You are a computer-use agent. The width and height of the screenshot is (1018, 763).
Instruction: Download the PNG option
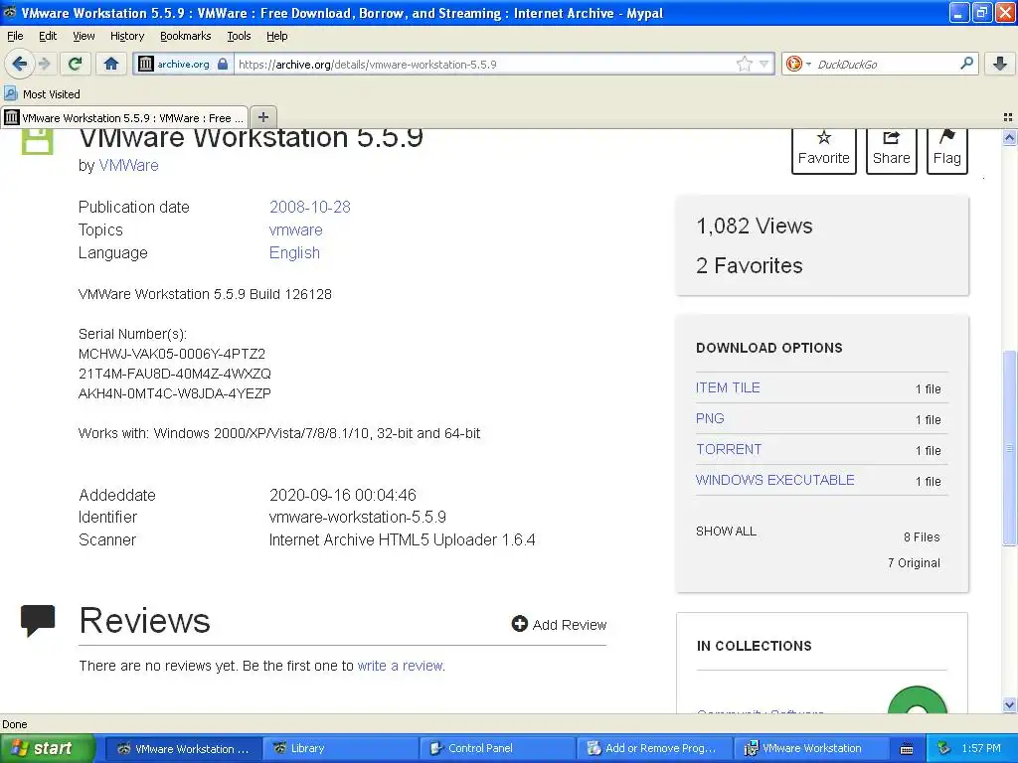pyautogui.click(x=710, y=418)
